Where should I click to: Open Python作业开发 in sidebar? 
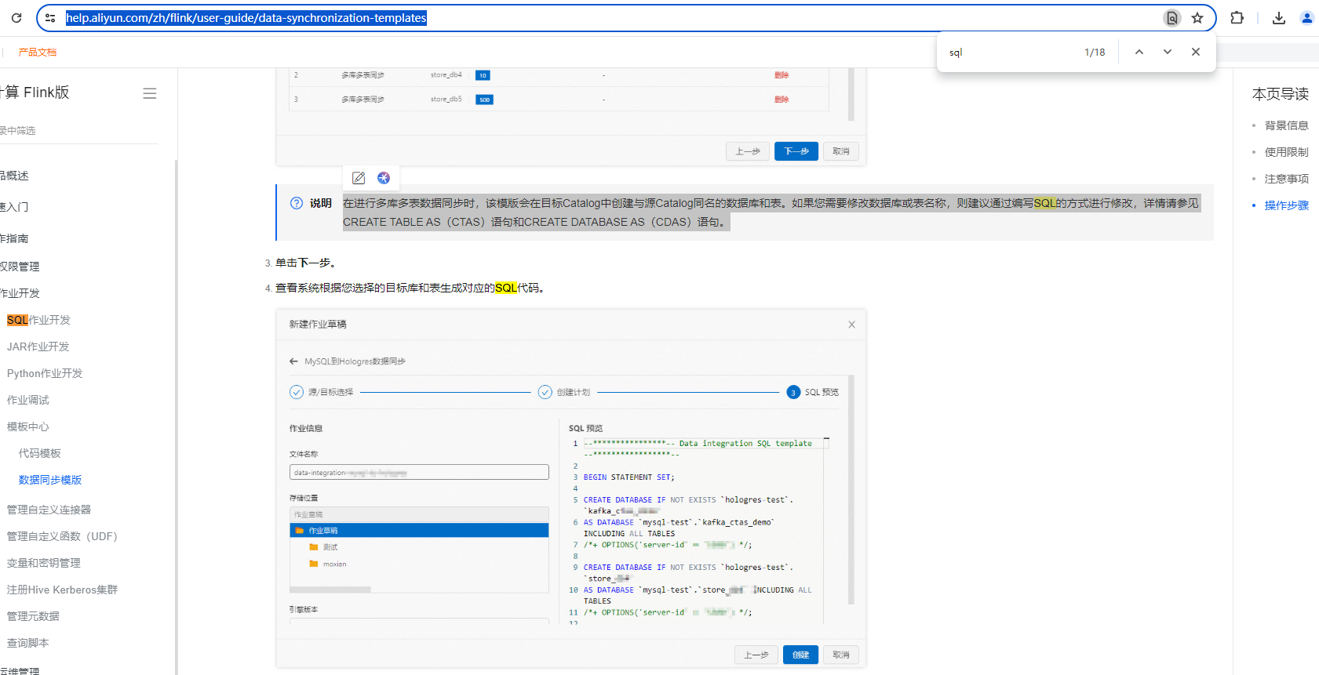[x=45, y=373]
